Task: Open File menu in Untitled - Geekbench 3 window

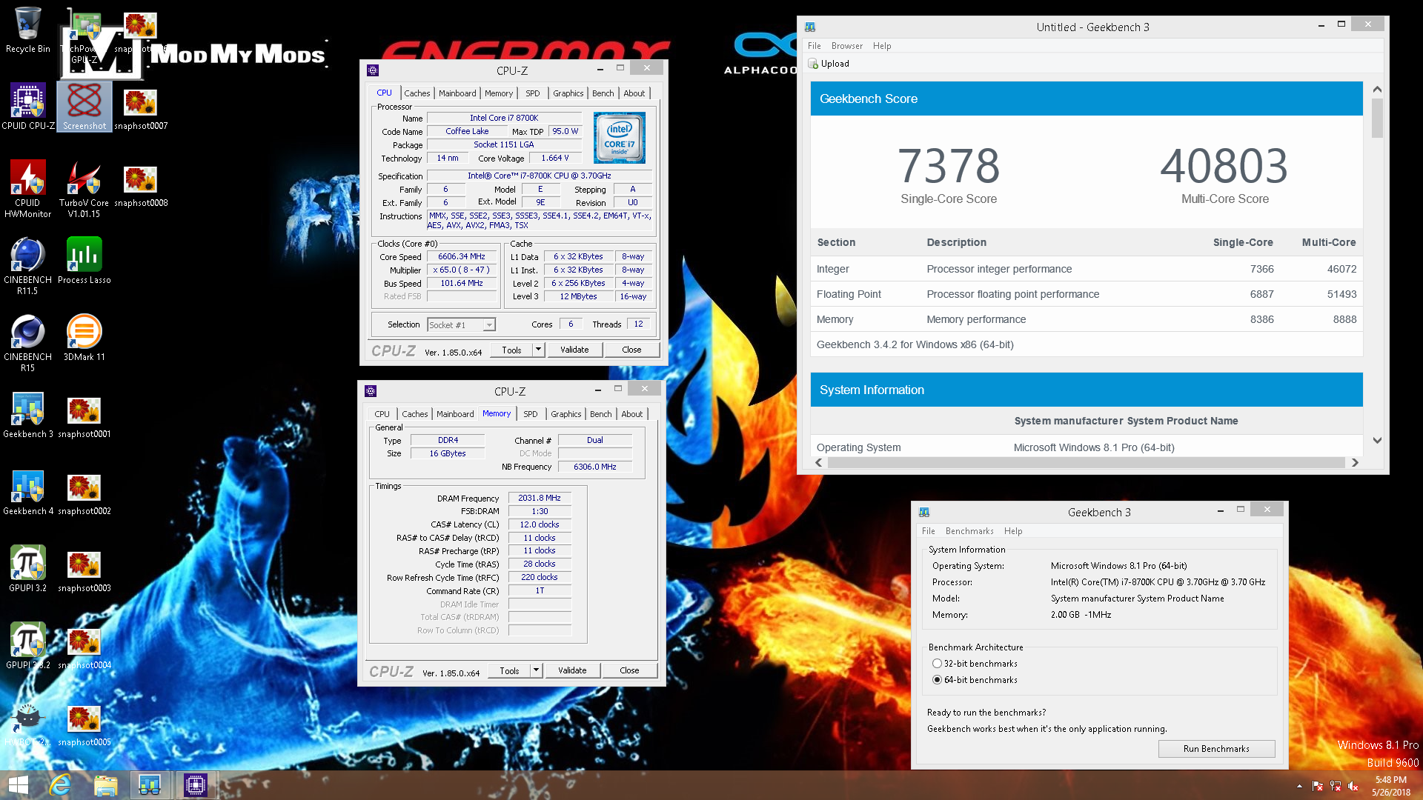Action: click(814, 46)
